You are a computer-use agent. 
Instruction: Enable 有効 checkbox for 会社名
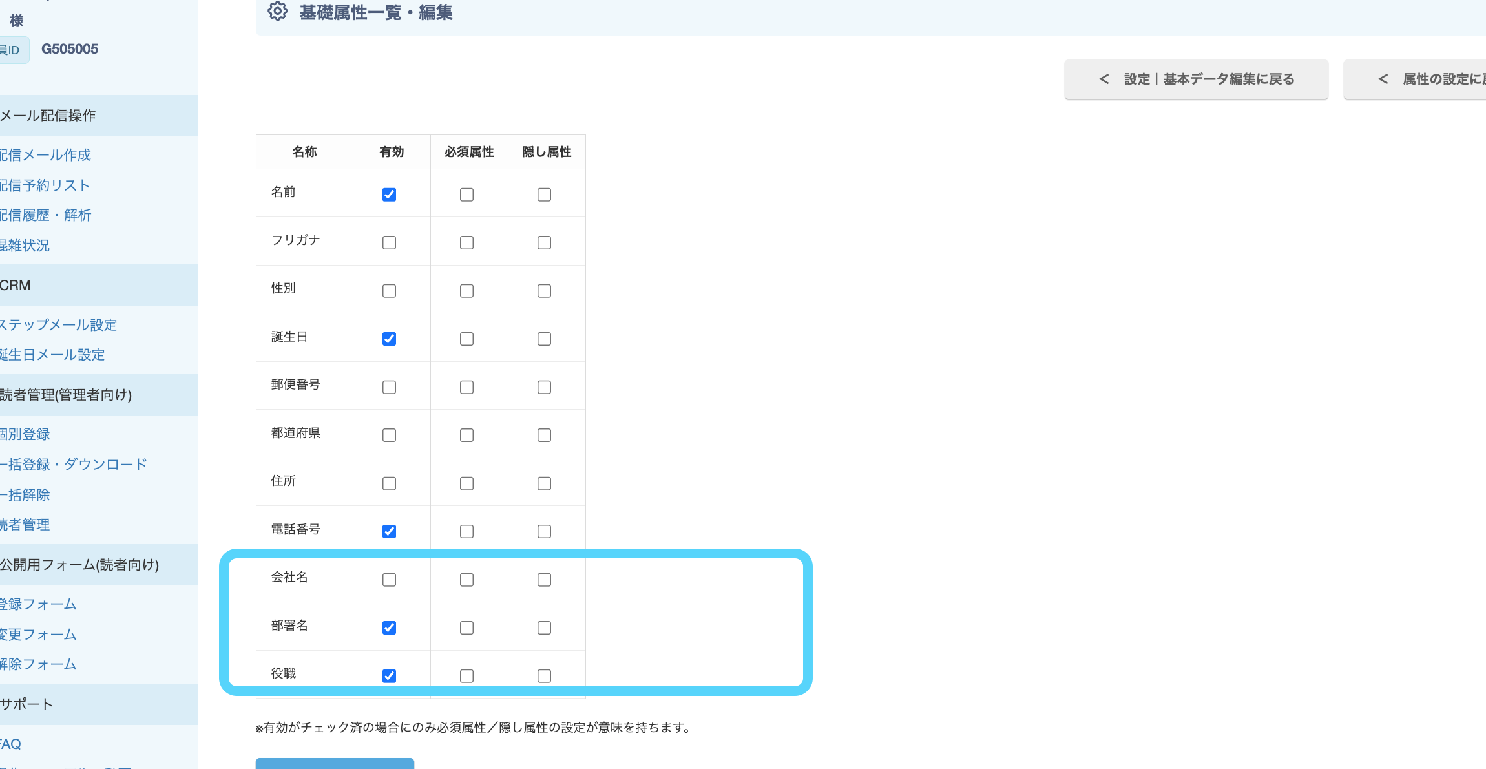(x=389, y=580)
